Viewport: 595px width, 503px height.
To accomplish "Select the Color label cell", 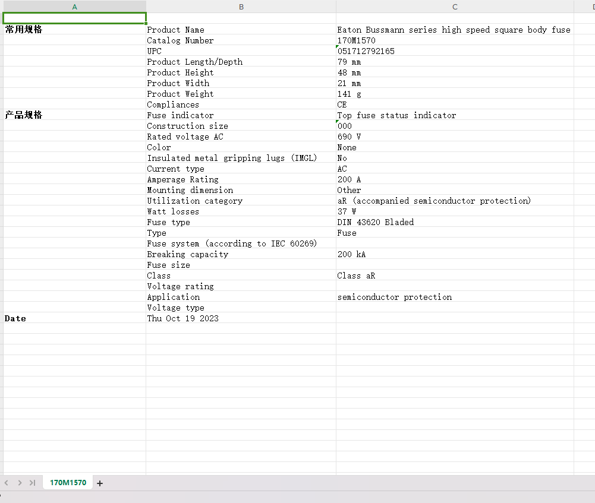I will click(x=241, y=147).
